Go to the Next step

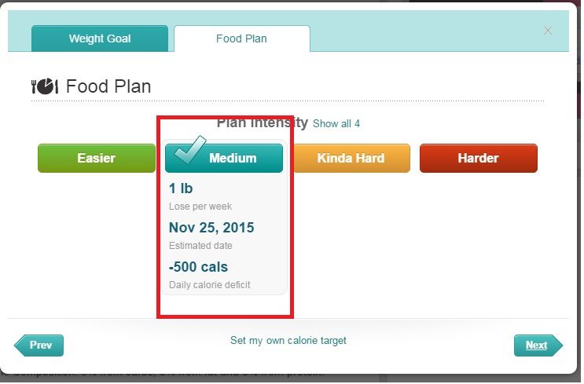point(538,346)
